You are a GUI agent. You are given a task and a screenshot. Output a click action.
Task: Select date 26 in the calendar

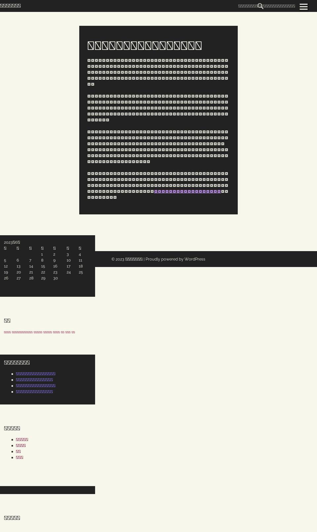point(6,278)
